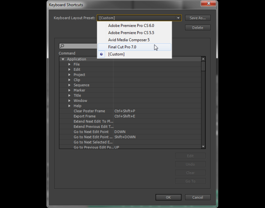Screen dimensions: 265x208
Task: Select Avid Media Composer 5 preset
Action: click(x=134, y=40)
